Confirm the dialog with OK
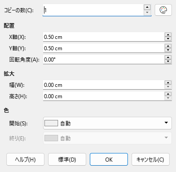The height and width of the screenshot is (172, 176). (109, 159)
